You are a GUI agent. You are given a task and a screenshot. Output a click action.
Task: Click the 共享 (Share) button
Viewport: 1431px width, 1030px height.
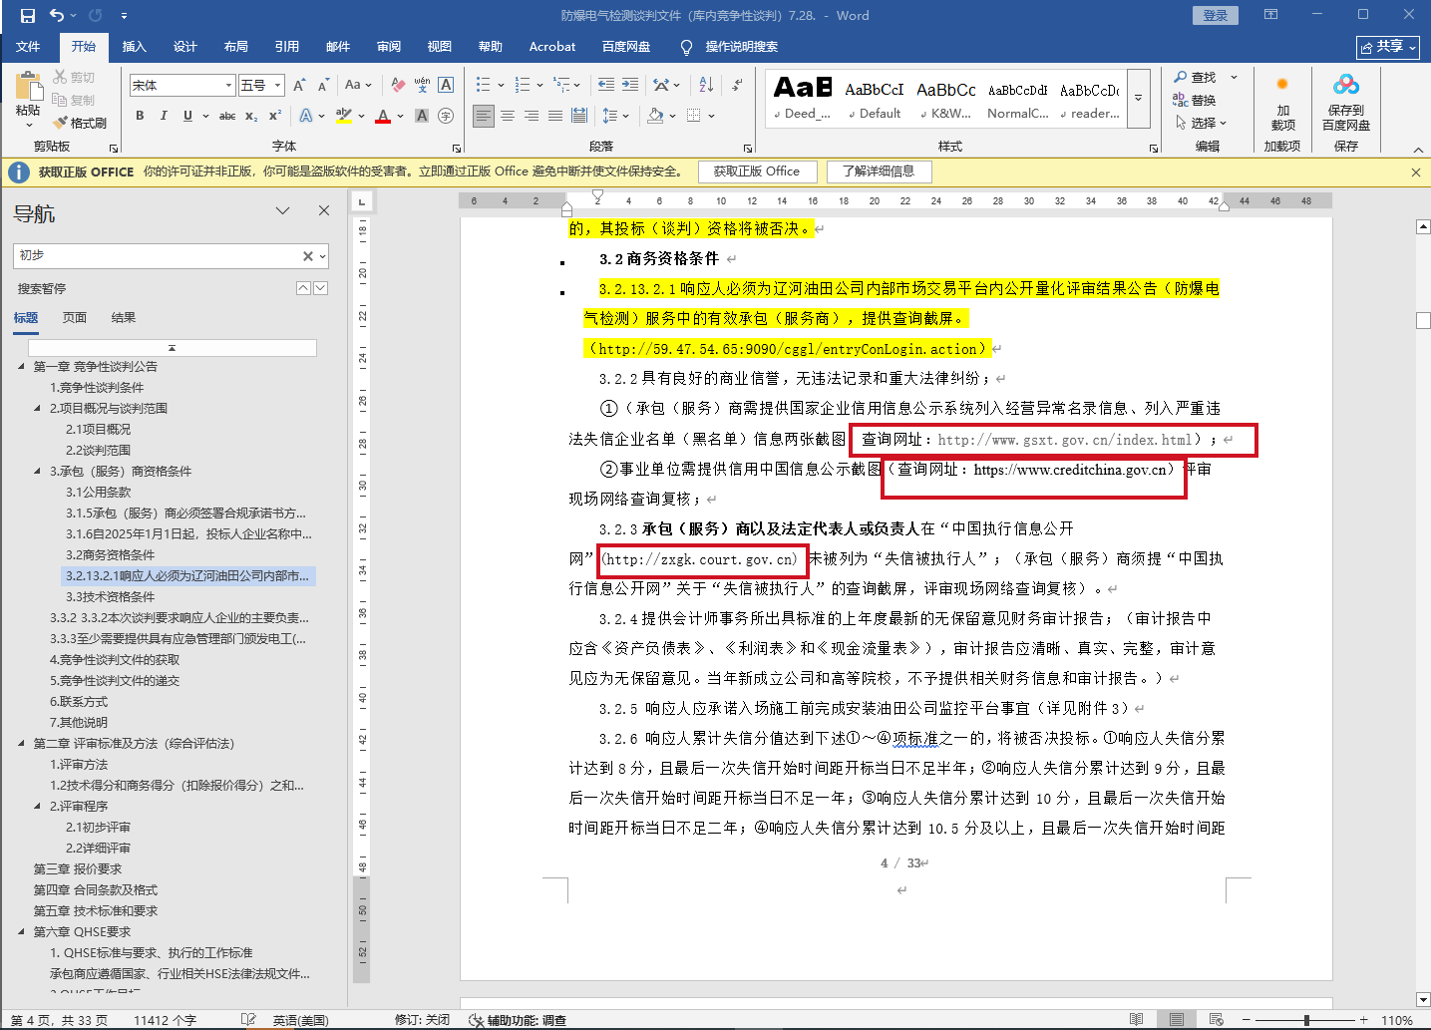[x=1387, y=47]
